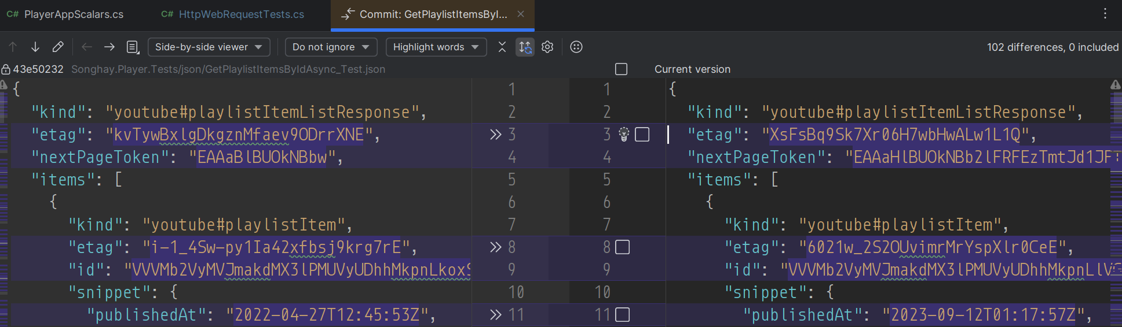Click Current version label
Screen dimensions: 1122x327
692,69
